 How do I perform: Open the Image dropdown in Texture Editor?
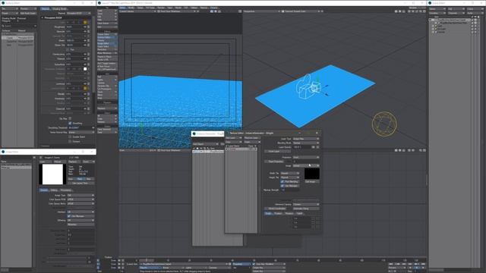(x=306, y=165)
